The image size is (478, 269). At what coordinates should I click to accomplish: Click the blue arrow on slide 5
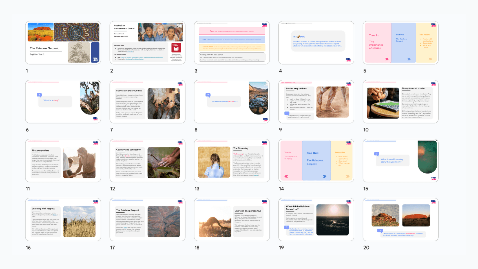point(409,59)
